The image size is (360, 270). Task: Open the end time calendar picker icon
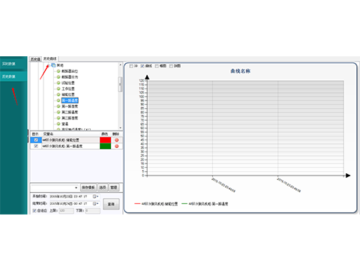click(x=95, y=204)
